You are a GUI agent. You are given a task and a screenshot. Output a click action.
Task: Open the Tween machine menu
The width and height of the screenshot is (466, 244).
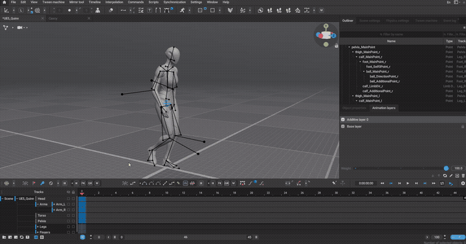[x=53, y=2]
